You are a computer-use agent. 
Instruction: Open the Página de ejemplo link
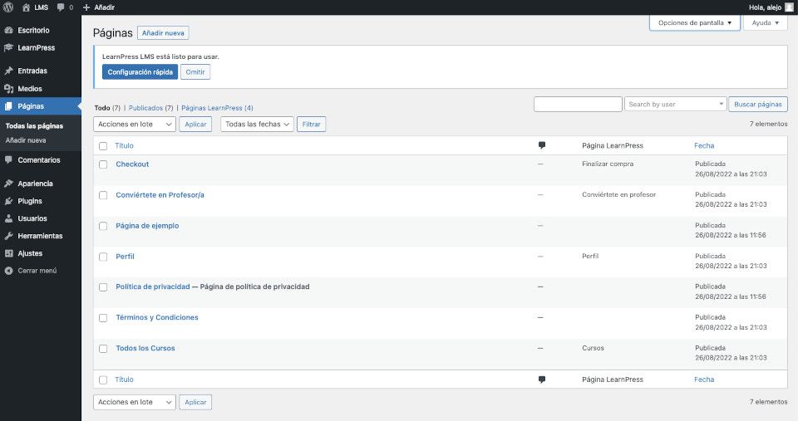[x=147, y=226]
